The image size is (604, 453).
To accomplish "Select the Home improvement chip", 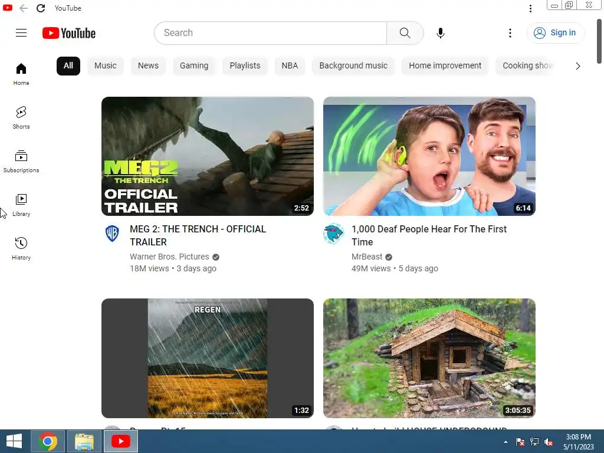I will click(x=445, y=66).
